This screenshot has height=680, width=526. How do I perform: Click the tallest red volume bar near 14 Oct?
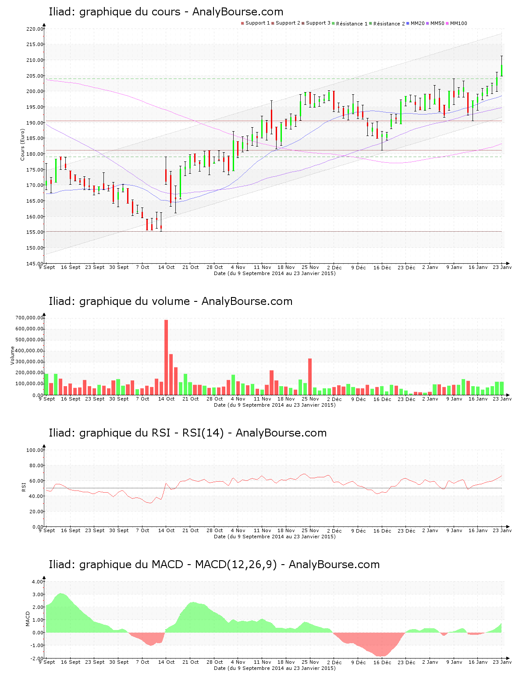click(166, 357)
